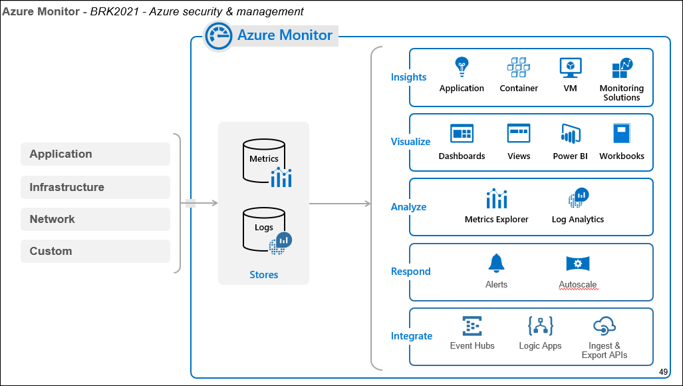
Task: Click the Integrate section label
Action: click(412, 336)
